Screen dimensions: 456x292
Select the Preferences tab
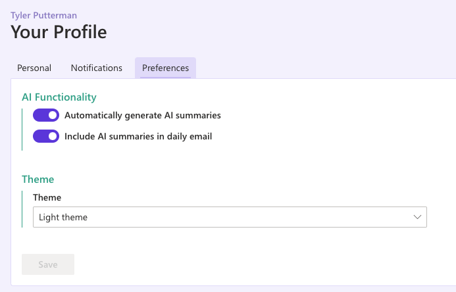click(x=165, y=68)
